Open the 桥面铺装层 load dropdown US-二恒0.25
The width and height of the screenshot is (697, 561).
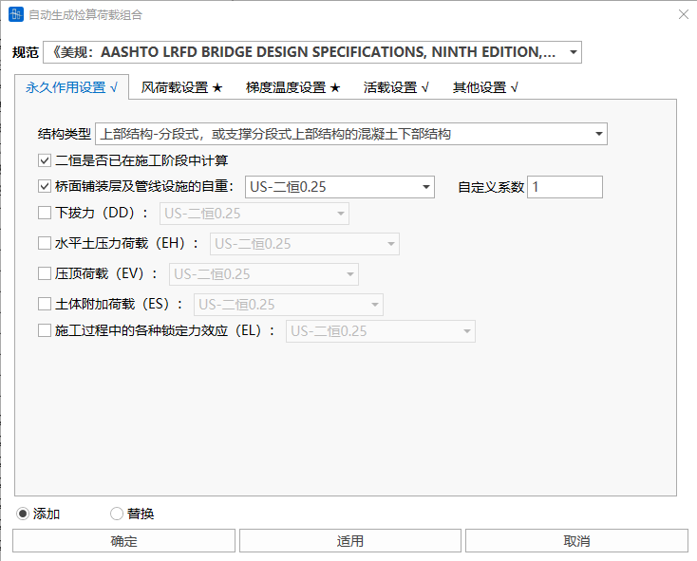[340, 187]
